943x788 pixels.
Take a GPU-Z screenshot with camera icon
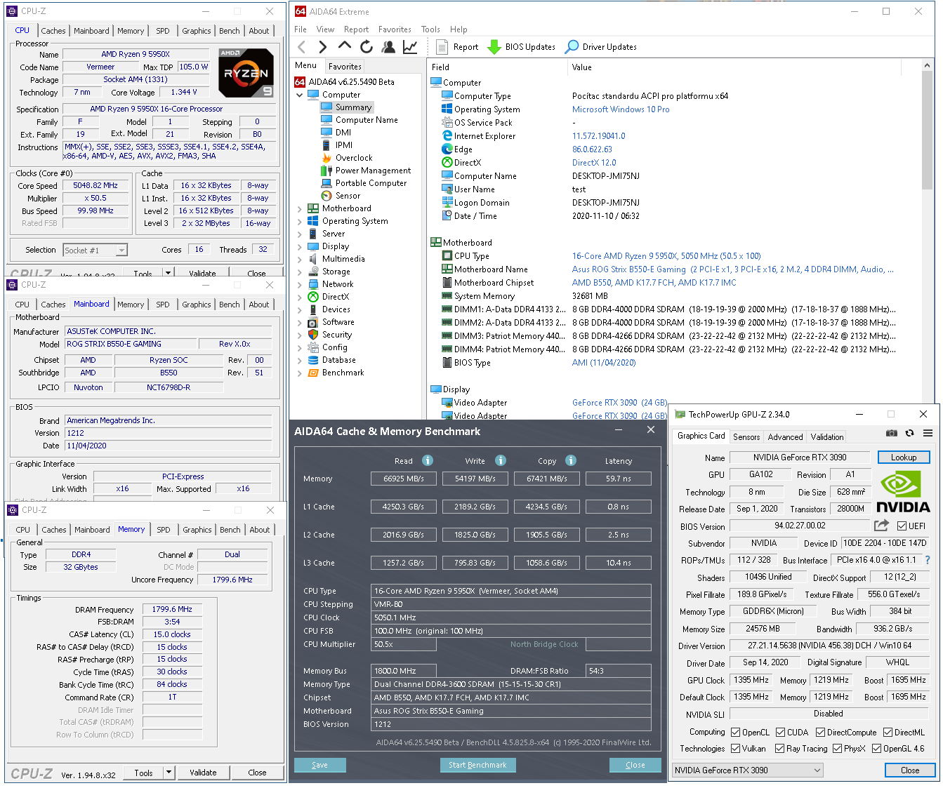tap(892, 434)
